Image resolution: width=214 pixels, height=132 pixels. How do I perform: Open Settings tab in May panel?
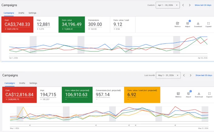point(33,83)
